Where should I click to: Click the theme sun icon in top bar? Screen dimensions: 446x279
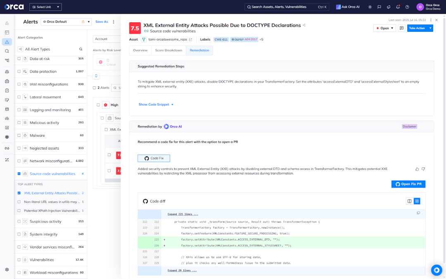point(370,7)
